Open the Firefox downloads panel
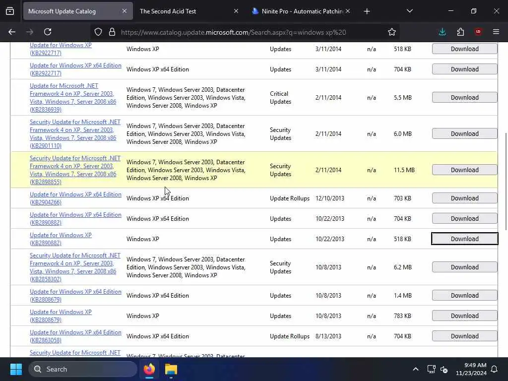This screenshot has width=508, height=381. (x=442, y=32)
